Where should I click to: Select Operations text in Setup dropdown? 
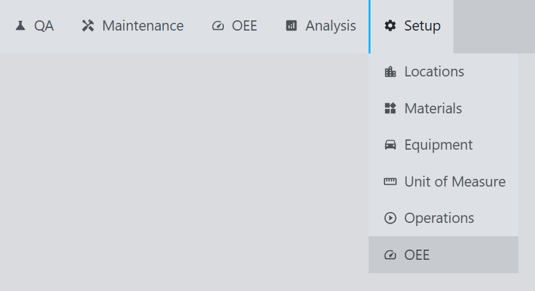point(439,218)
